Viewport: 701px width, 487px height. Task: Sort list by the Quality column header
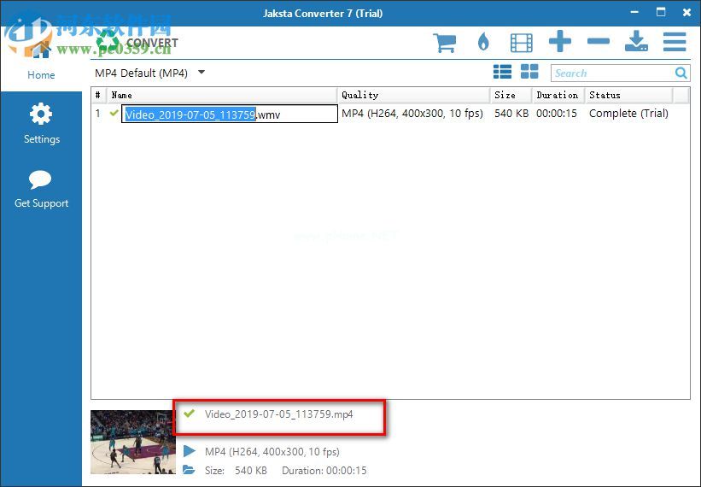[414, 95]
